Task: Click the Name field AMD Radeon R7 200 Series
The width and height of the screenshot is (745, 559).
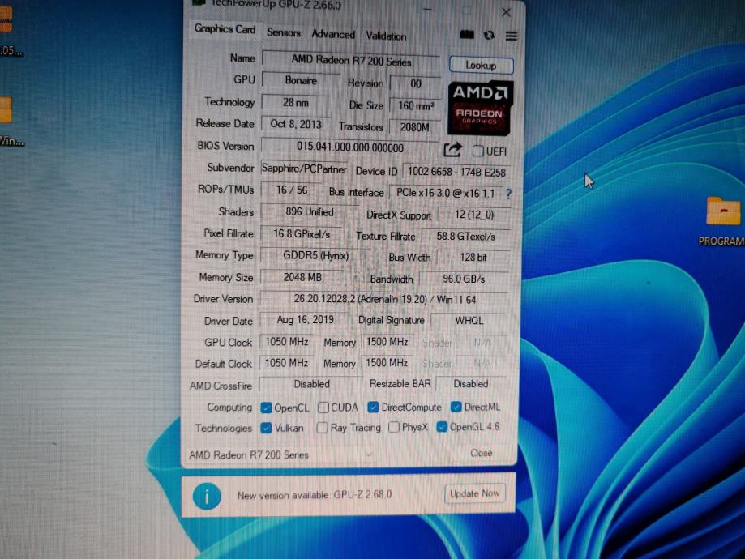Action: (x=351, y=61)
